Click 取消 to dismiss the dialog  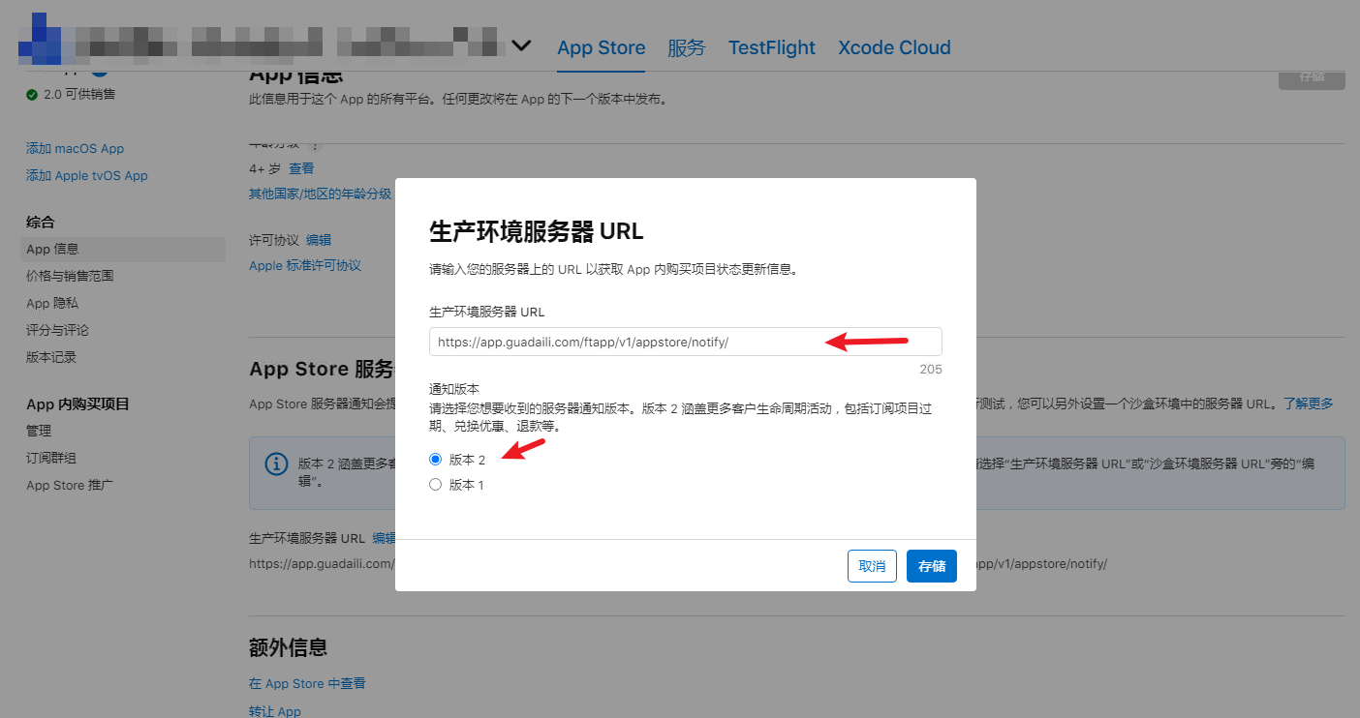(871, 565)
